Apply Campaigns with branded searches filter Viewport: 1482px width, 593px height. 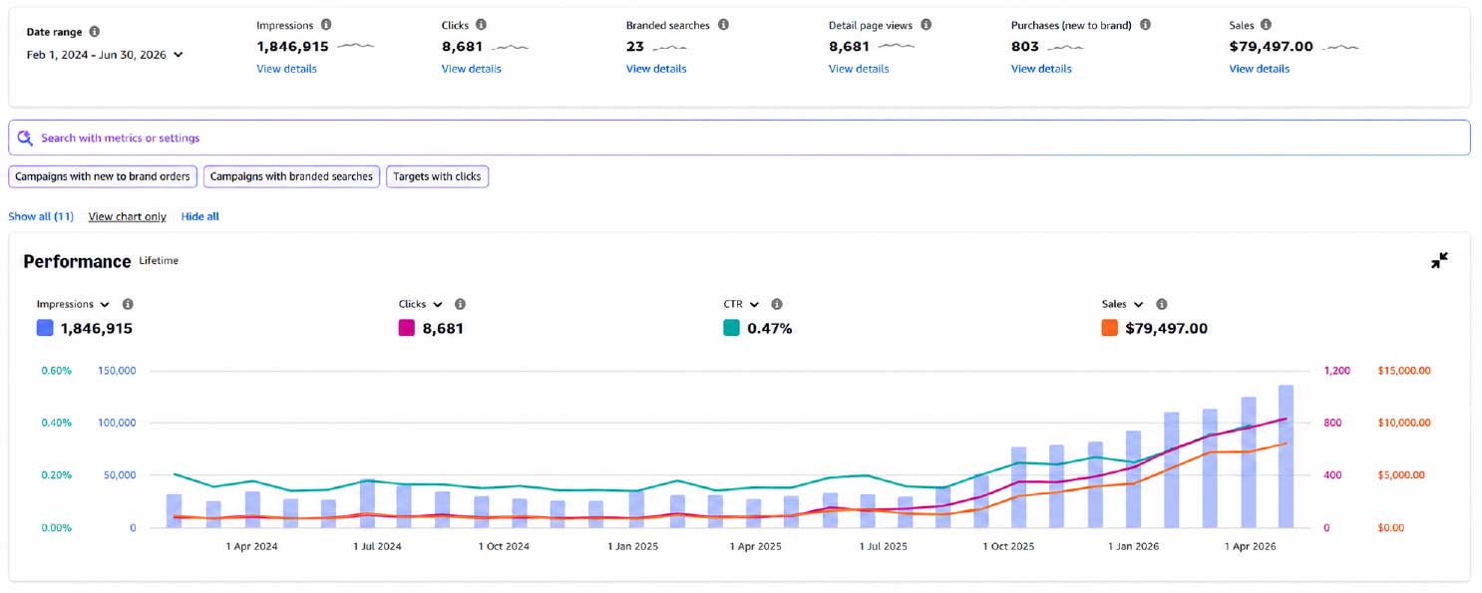(x=291, y=176)
